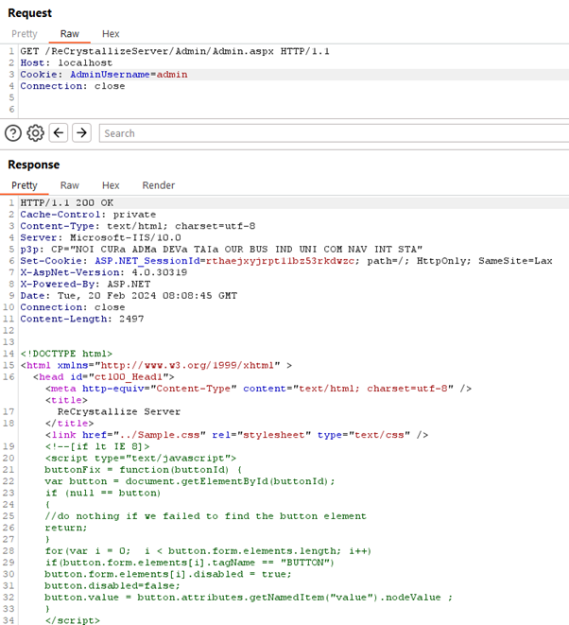Open the search help question mark icon
This screenshot has width=569, height=625.
[13, 133]
